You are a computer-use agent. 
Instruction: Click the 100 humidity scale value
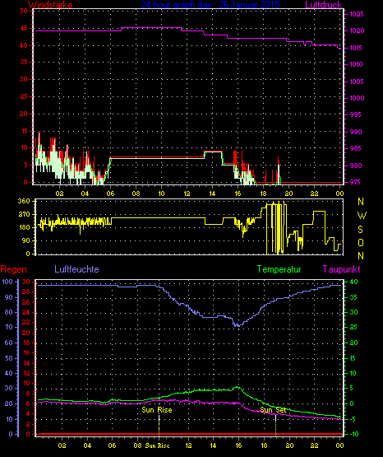7,282
